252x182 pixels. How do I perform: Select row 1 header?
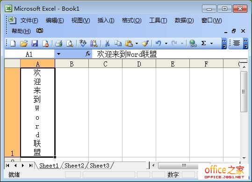click(12, 112)
